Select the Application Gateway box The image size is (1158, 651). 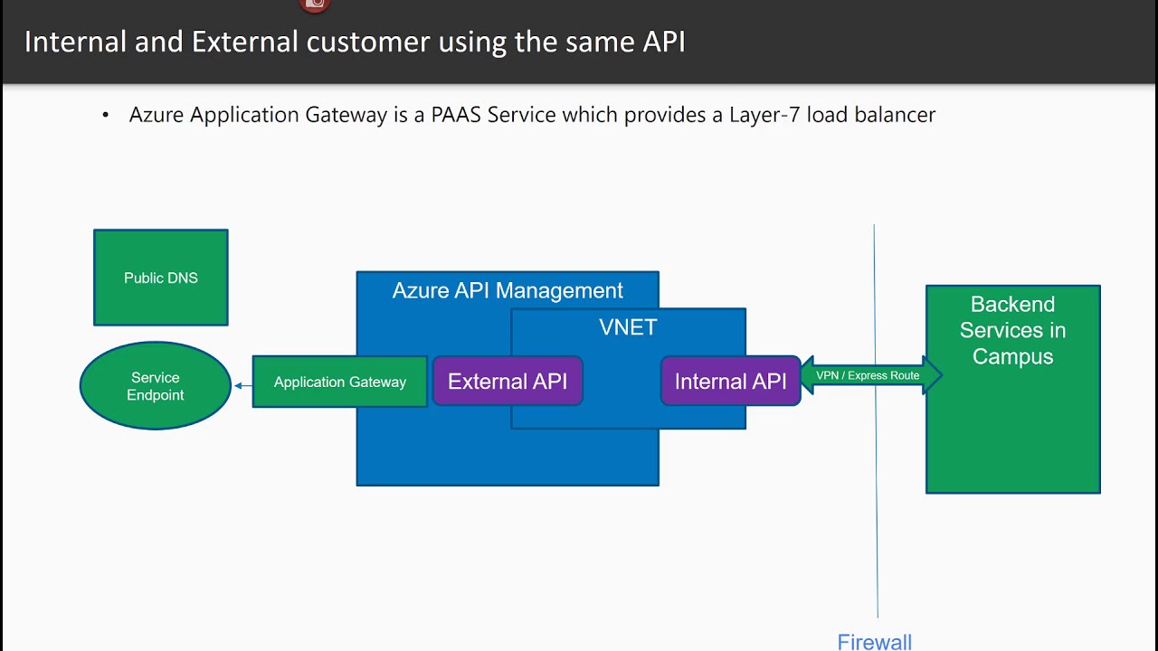(339, 382)
